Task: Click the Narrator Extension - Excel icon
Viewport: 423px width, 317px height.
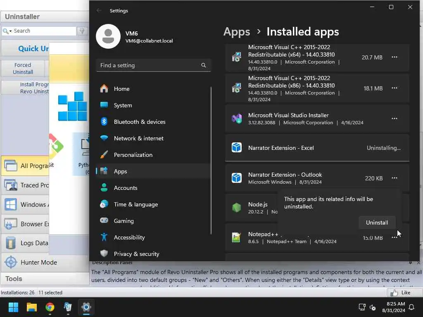Action: [237, 148]
